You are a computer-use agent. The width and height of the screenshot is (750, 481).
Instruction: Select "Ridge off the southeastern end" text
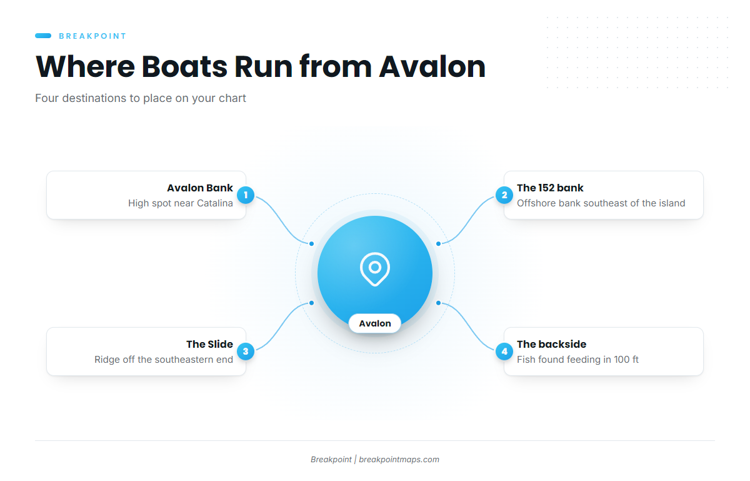pyautogui.click(x=164, y=360)
